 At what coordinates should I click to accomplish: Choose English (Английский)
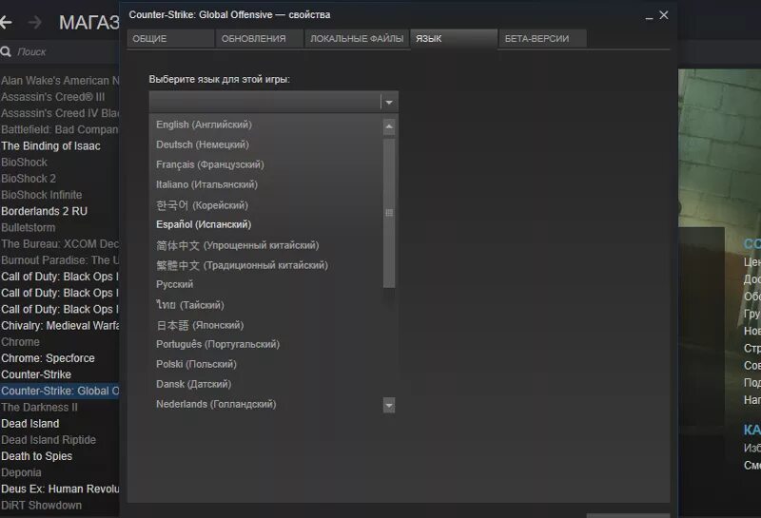204,125
